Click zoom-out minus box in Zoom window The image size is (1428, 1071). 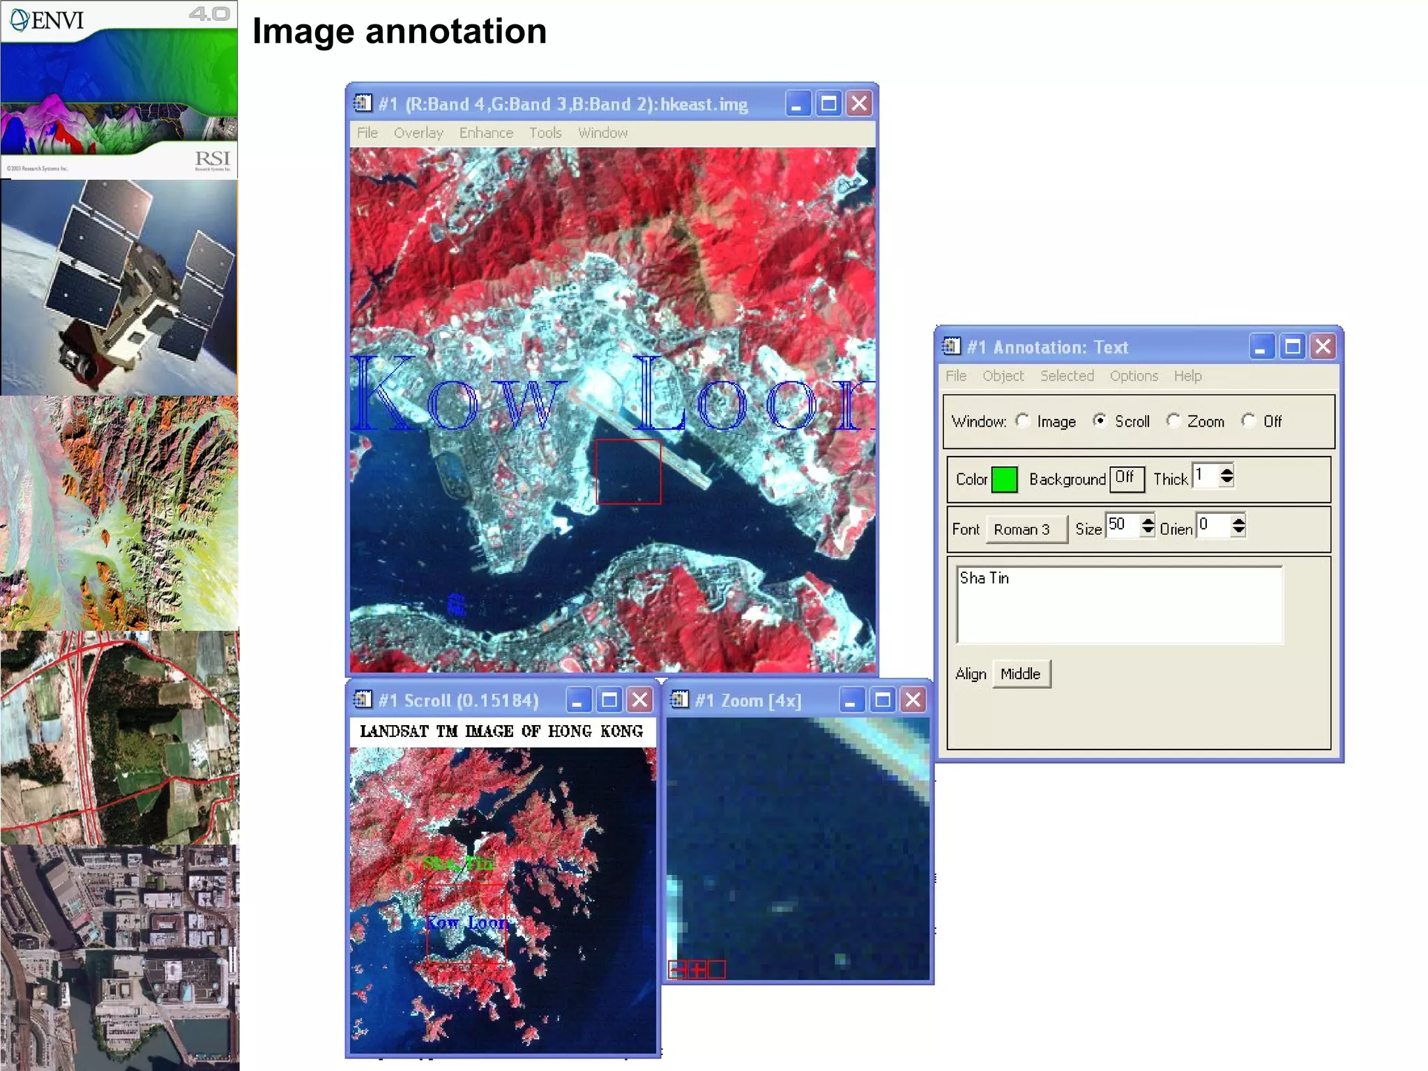[x=676, y=969]
